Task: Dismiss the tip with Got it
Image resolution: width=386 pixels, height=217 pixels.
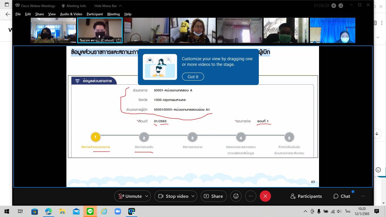Action: (193, 77)
